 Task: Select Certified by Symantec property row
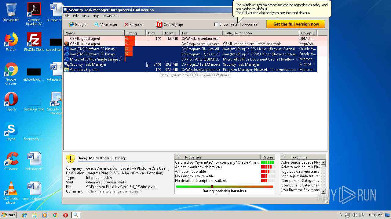[224, 162]
